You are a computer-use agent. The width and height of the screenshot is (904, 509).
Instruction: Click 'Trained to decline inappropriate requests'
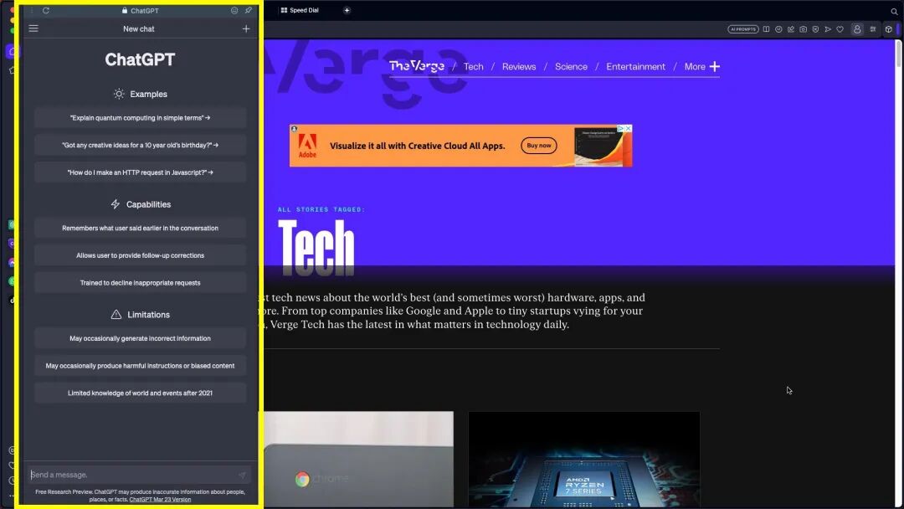point(140,283)
